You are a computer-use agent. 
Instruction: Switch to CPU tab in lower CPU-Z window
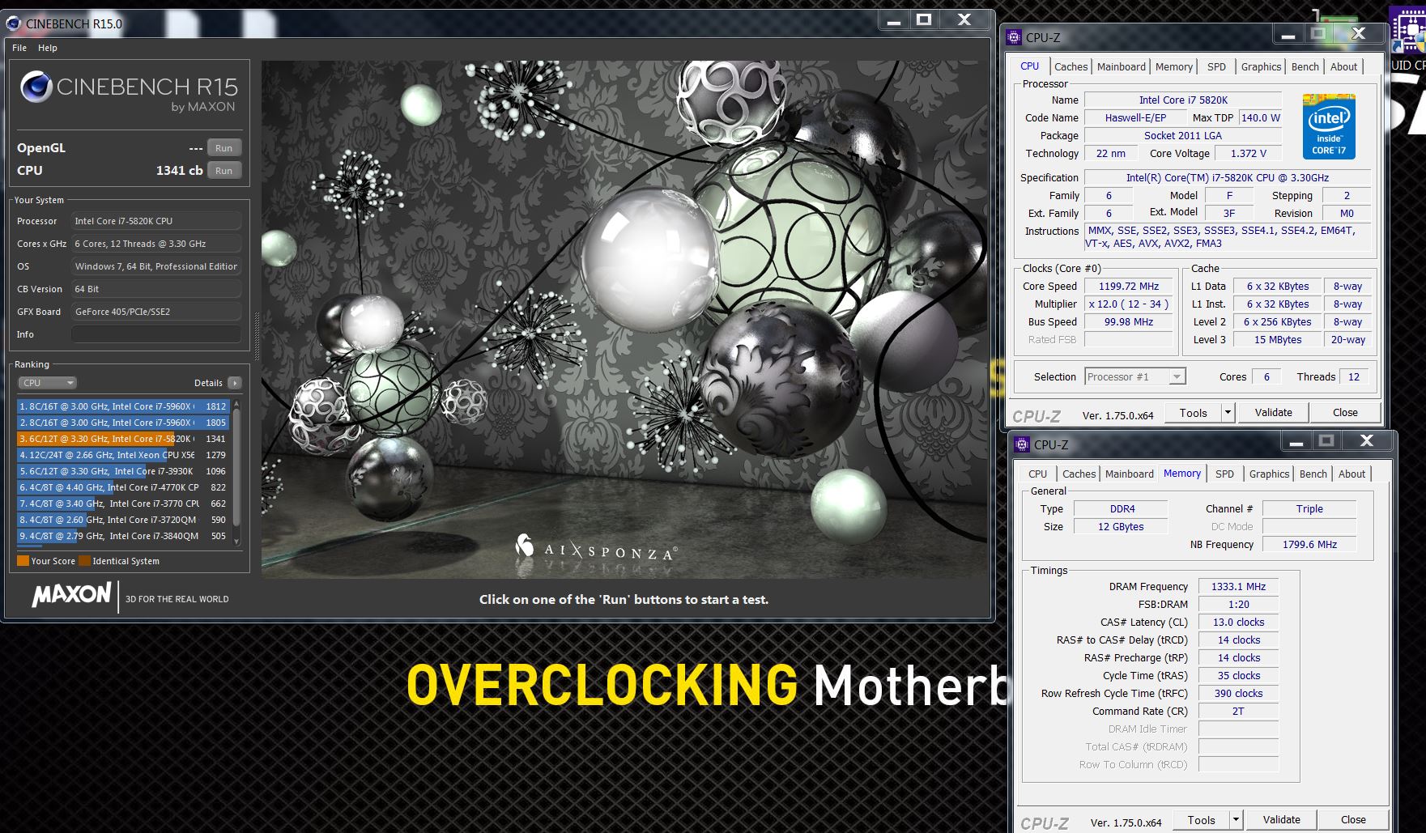click(x=1037, y=474)
